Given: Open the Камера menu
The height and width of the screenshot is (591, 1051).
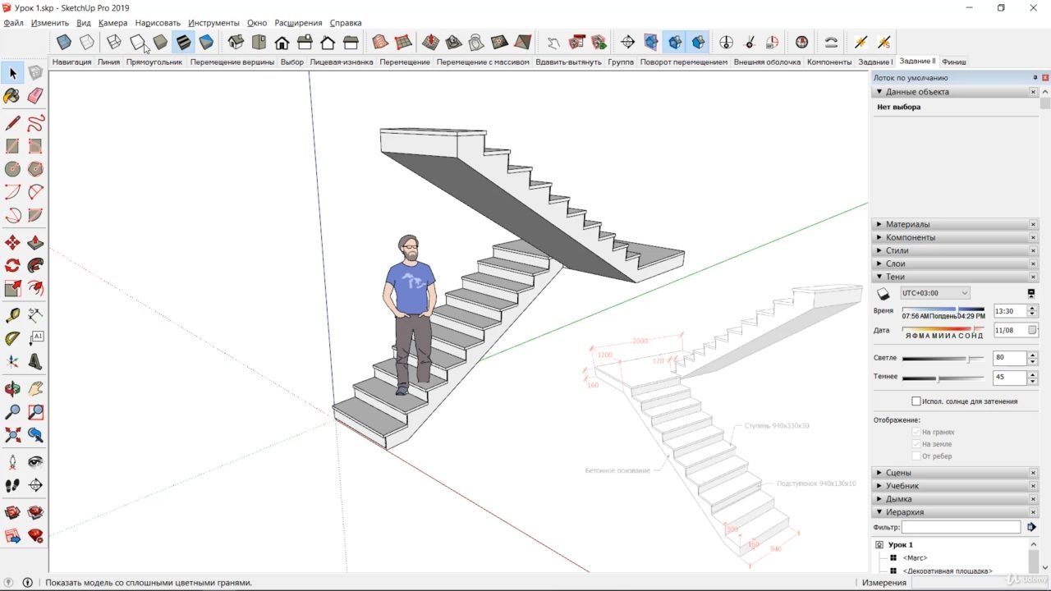Looking at the screenshot, I should (112, 23).
